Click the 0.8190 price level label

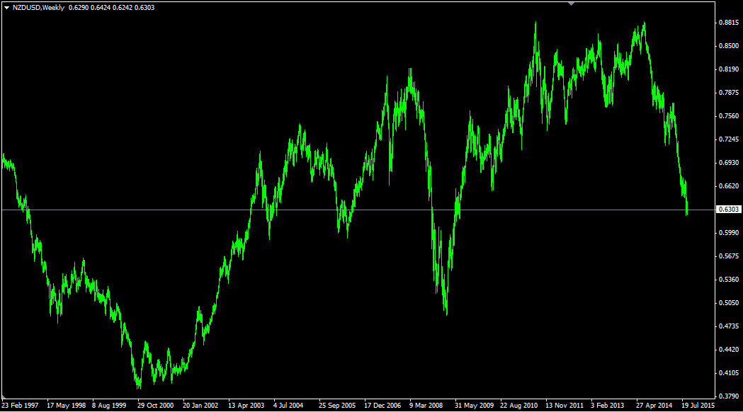click(x=729, y=69)
